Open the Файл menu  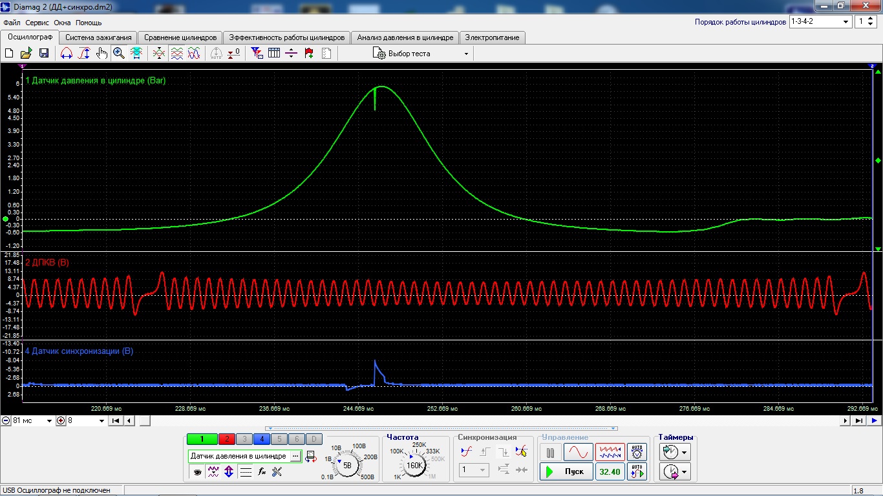click(x=12, y=23)
